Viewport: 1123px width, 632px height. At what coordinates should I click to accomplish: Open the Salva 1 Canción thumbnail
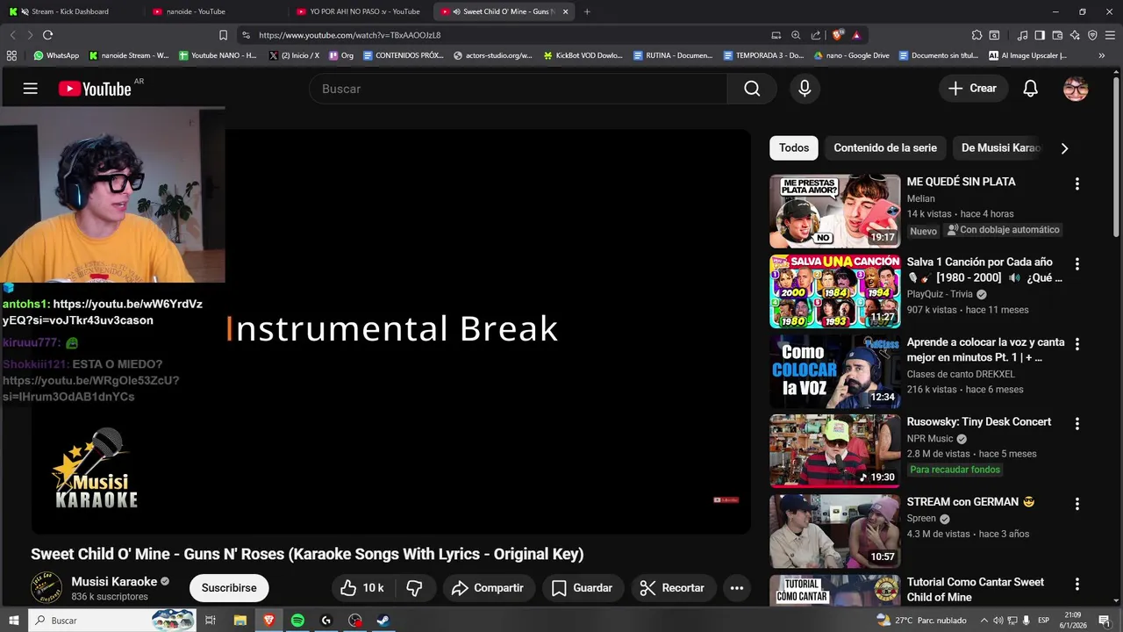(835, 291)
